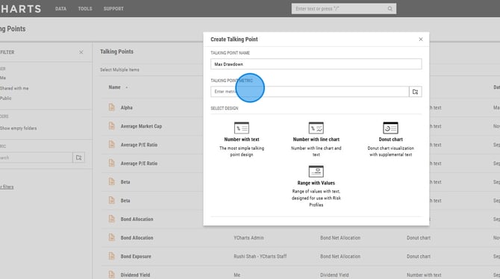The width and height of the screenshot is (500, 279).
Task: Click the Donut chart label in dialog
Action: coord(390,139)
